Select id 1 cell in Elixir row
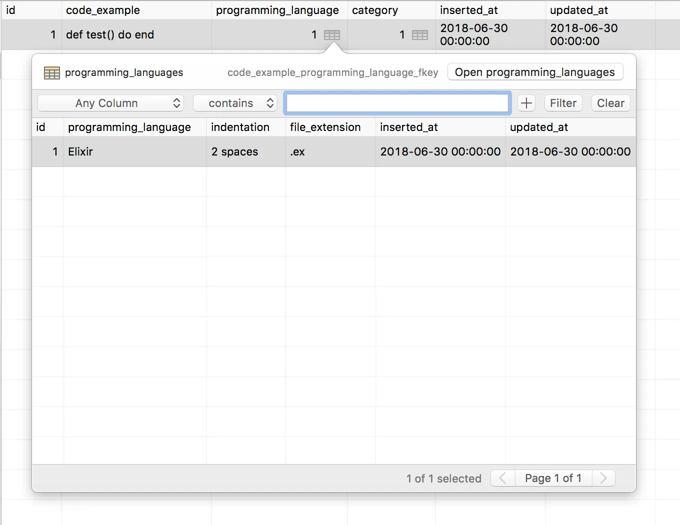This screenshot has height=525, width=680. point(47,151)
